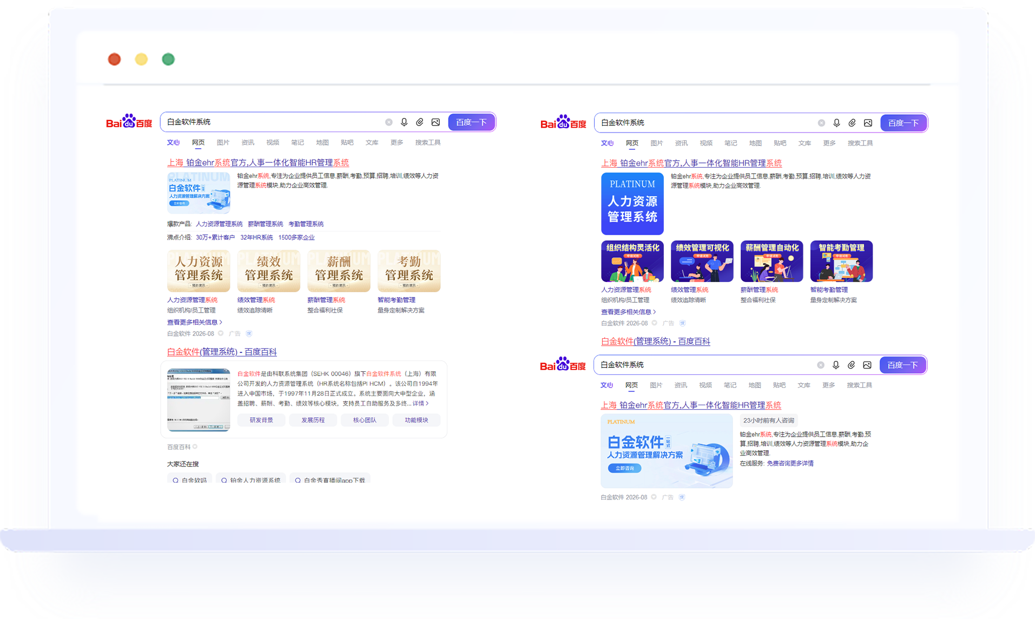Expand the 更多 menu in the lower-right panel
Viewport: 1035px width, 619px height.
[x=829, y=385]
